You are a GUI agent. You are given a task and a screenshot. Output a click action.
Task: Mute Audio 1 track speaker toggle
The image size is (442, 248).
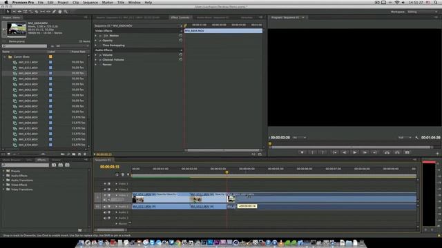tap(105, 207)
